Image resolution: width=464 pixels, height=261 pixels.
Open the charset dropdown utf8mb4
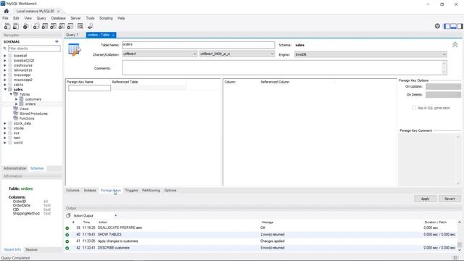click(159, 54)
